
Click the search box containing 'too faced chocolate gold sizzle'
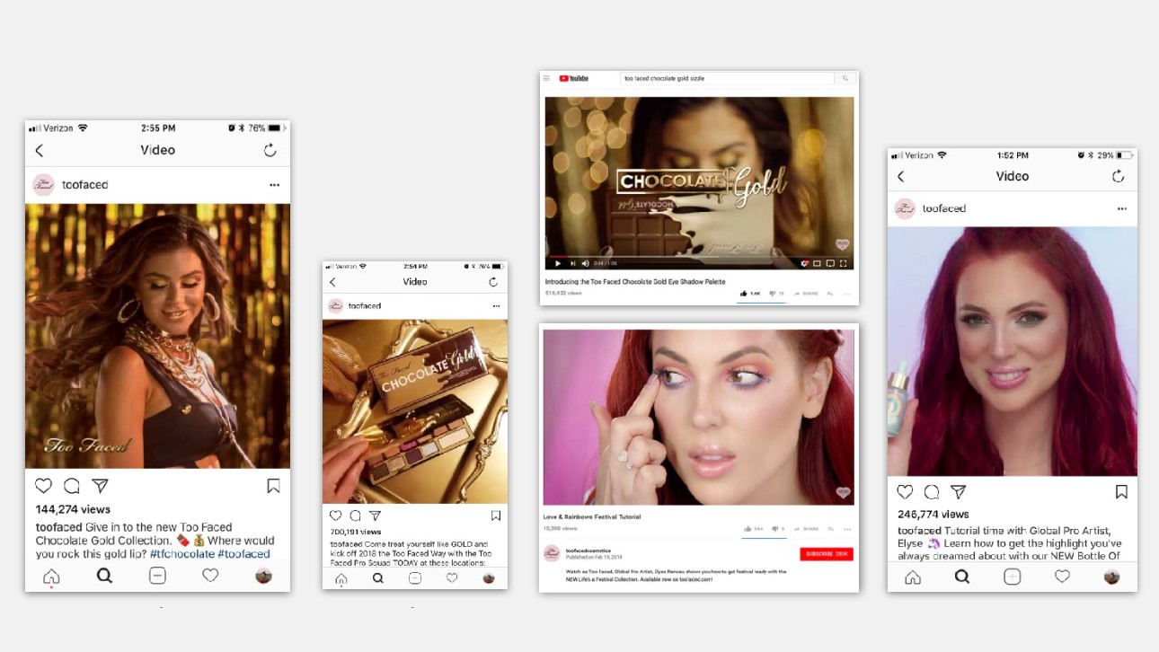728,79
